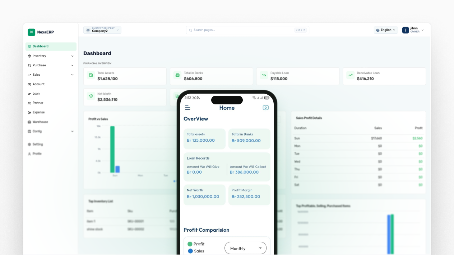Click the Setting gear icon

pyautogui.click(x=29, y=144)
